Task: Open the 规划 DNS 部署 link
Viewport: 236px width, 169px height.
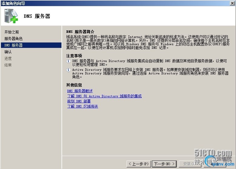Action: 79,101
